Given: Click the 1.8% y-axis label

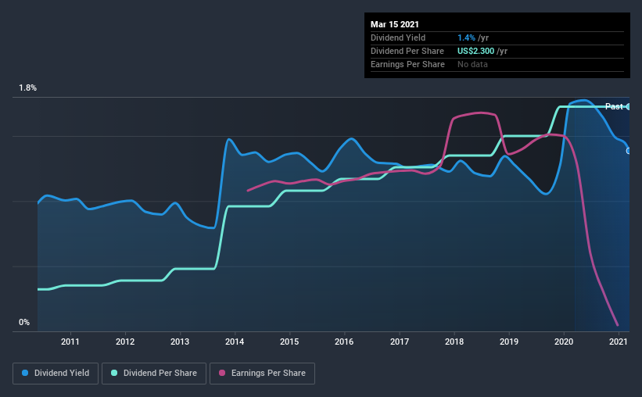Looking at the screenshot, I should [x=27, y=88].
